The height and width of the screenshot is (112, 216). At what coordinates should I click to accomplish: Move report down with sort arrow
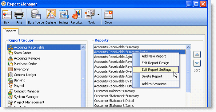coord(197,63)
